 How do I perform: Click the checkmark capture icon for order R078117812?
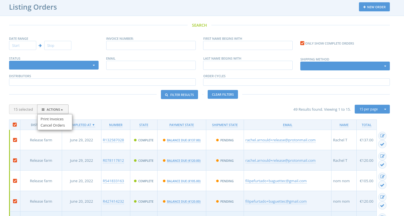[x=382, y=165]
